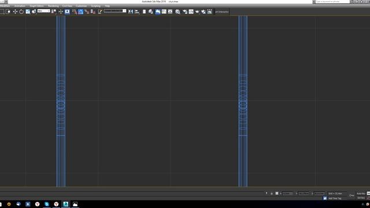Open the Photos app in taskbar
370x208 pixels.
click(75, 204)
